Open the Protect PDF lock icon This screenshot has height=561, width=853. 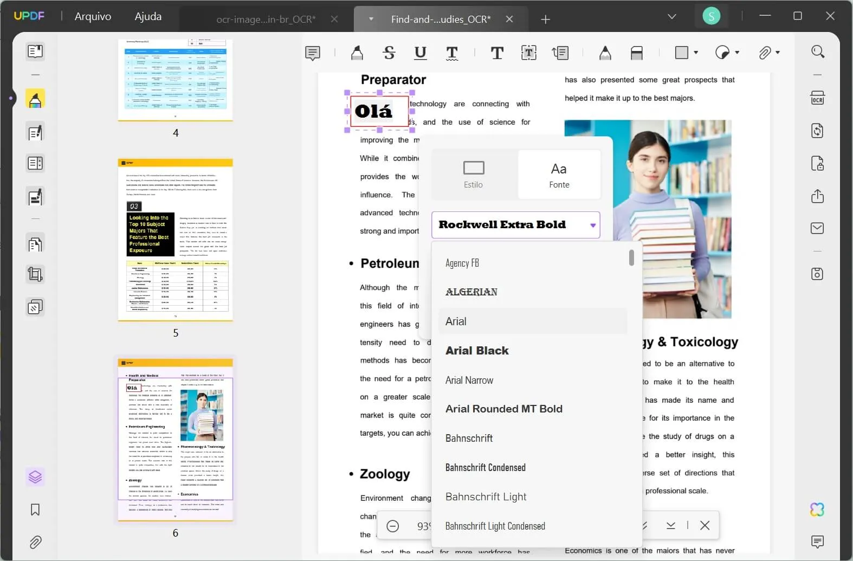(x=818, y=163)
